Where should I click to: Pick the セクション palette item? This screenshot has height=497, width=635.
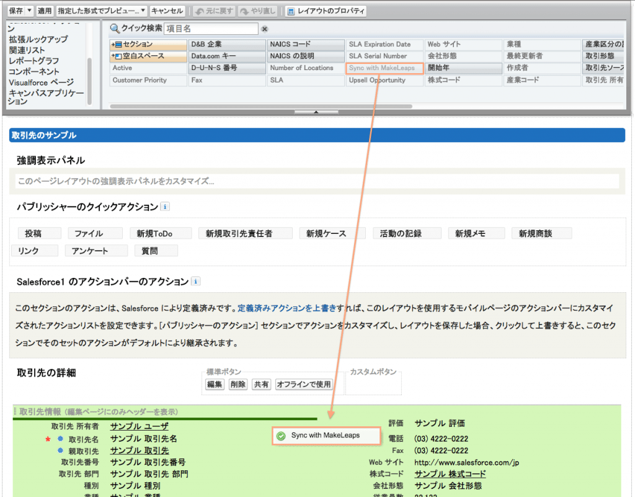click(x=148, y=44)
